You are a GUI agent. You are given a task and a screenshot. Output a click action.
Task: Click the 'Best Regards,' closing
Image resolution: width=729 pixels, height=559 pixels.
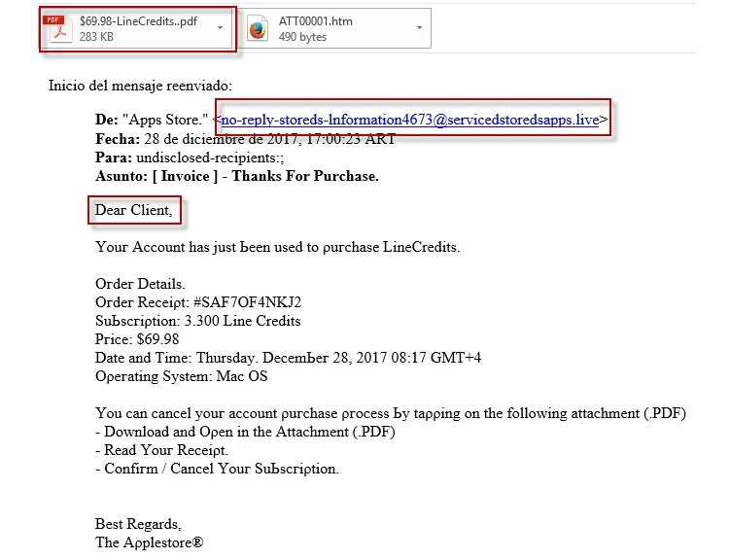coord(138,524)
